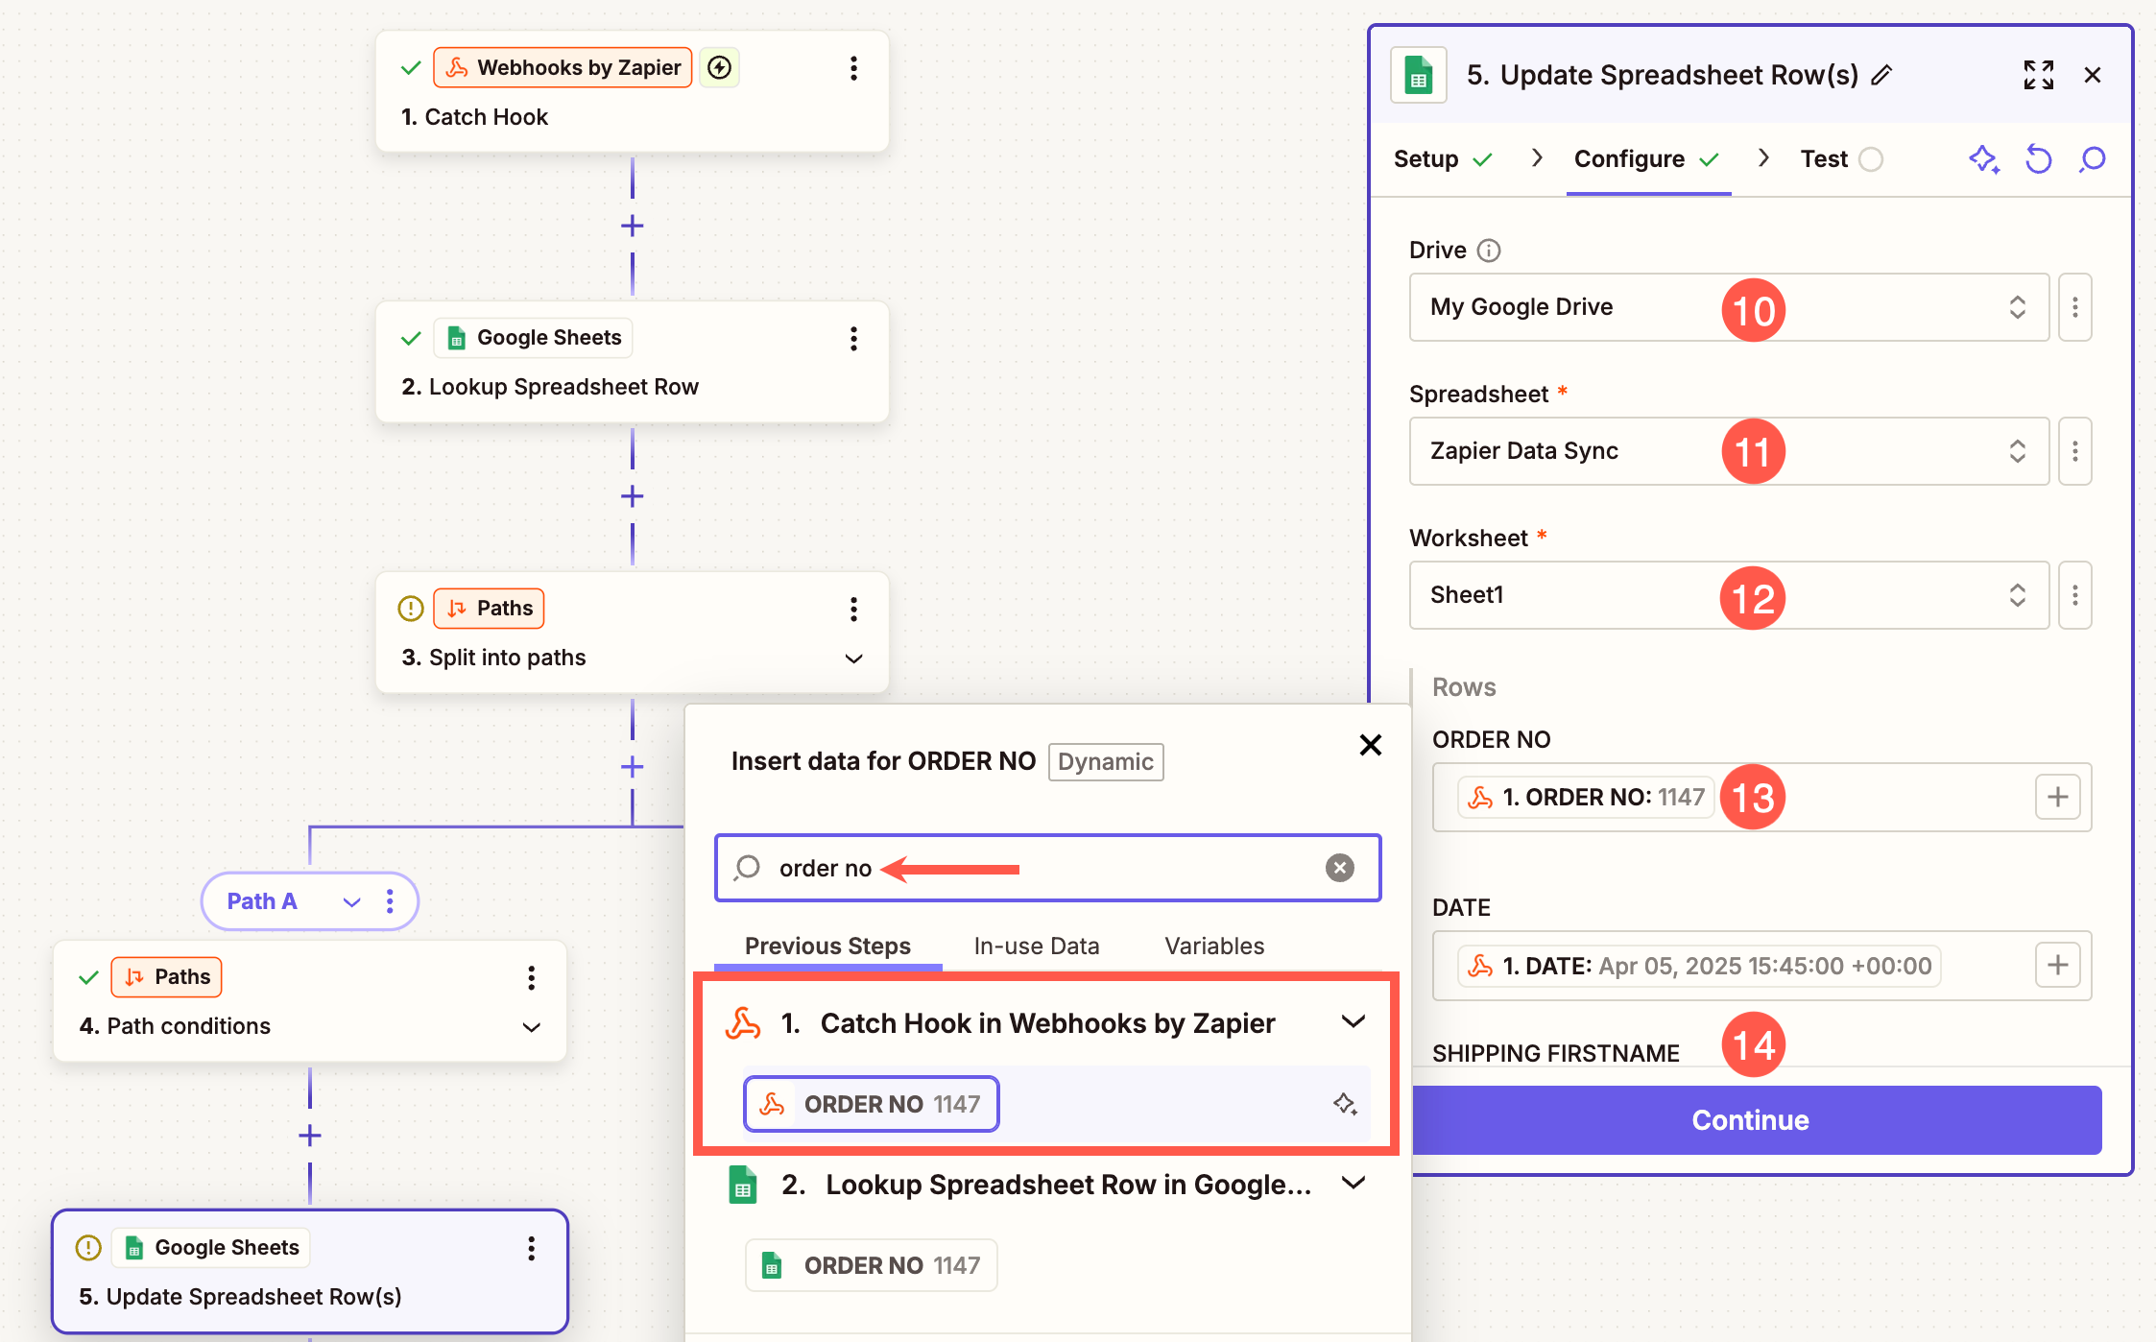Select the Variables tab
The image size is (2156, 1342).
coord(1214,947)
